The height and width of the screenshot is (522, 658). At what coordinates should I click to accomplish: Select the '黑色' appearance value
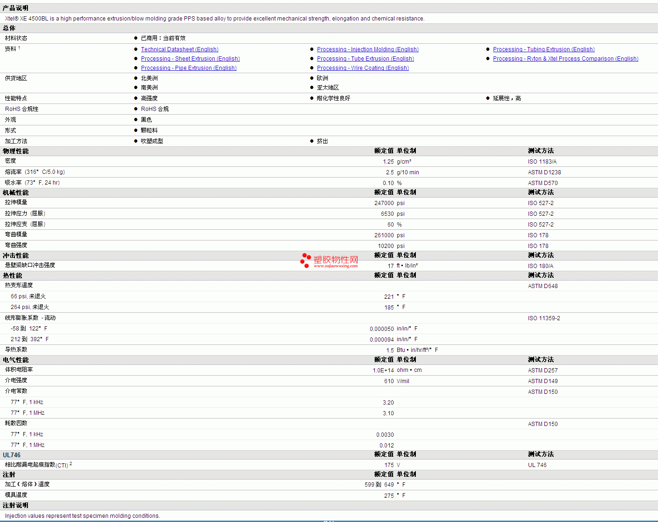click(146, 120)
